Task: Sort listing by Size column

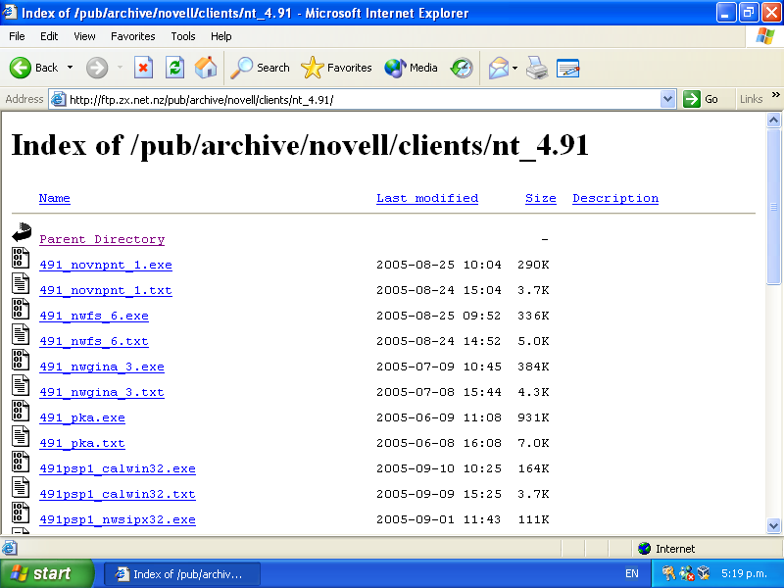Action: 541,198
